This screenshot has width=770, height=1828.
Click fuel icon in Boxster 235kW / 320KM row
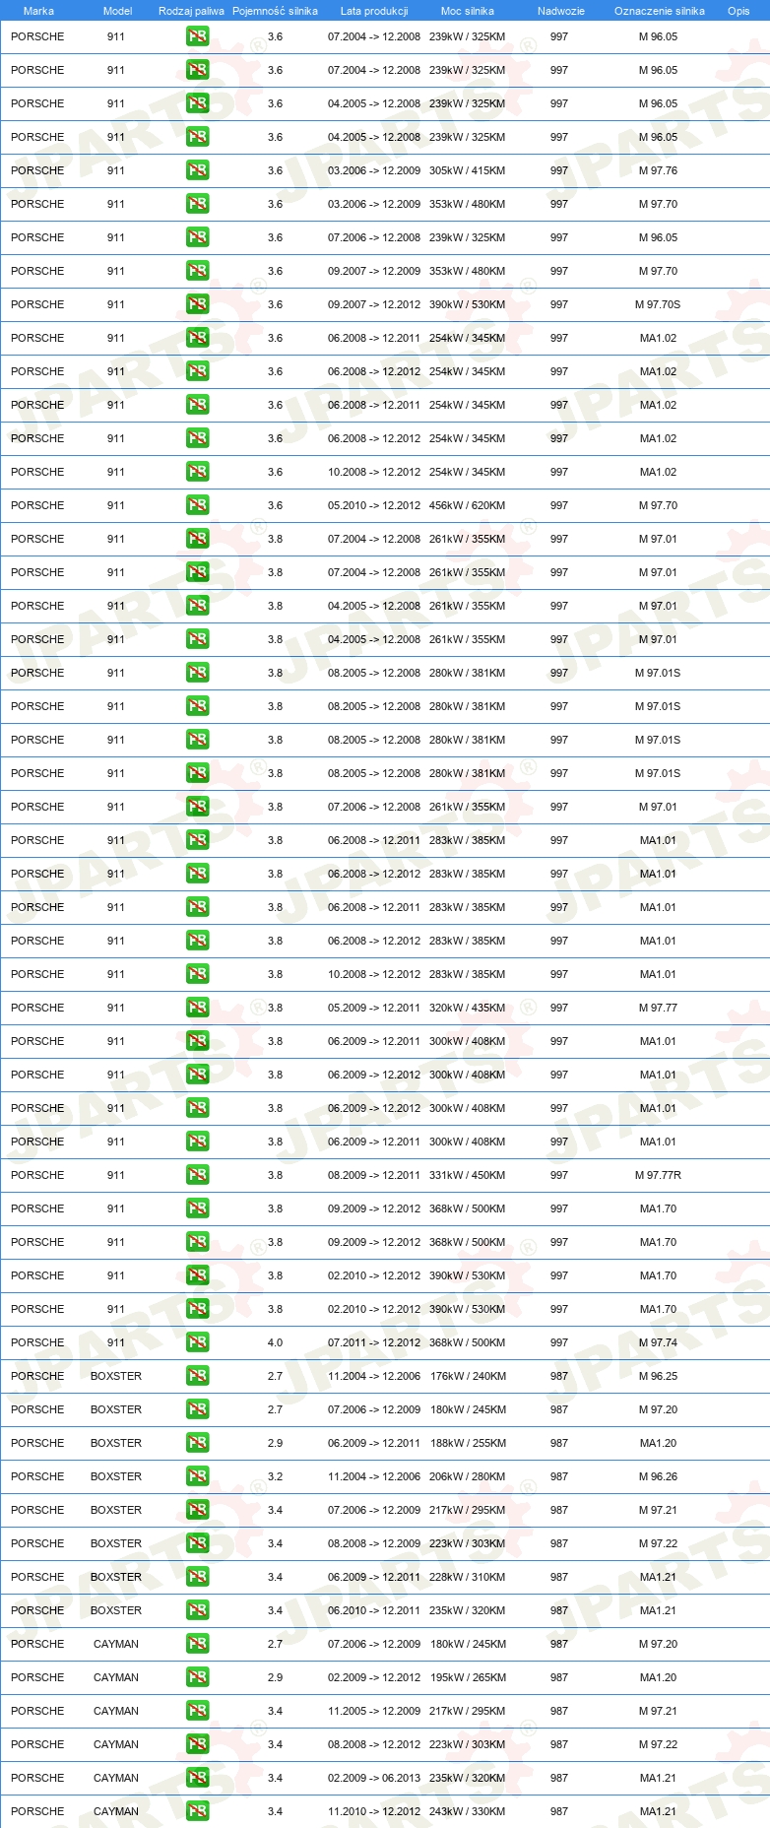point(197,1610)
